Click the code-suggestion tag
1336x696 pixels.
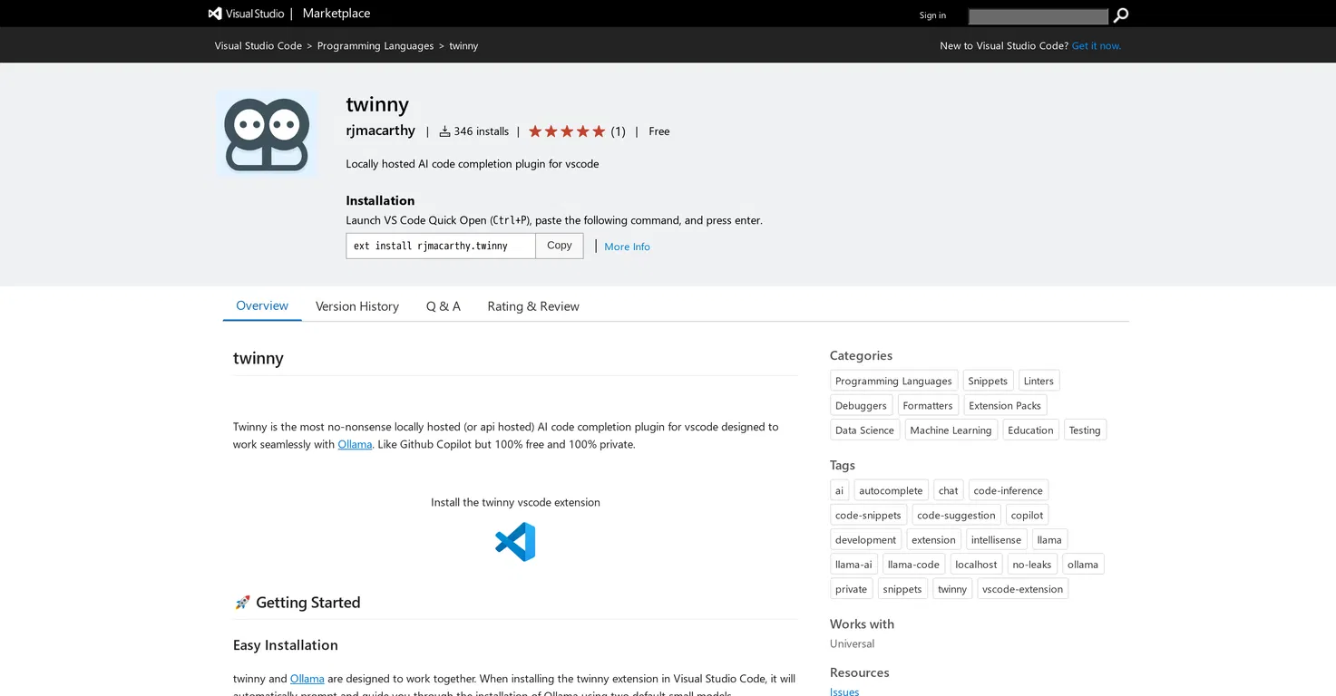pyautogui.click(x=956, y=515)
